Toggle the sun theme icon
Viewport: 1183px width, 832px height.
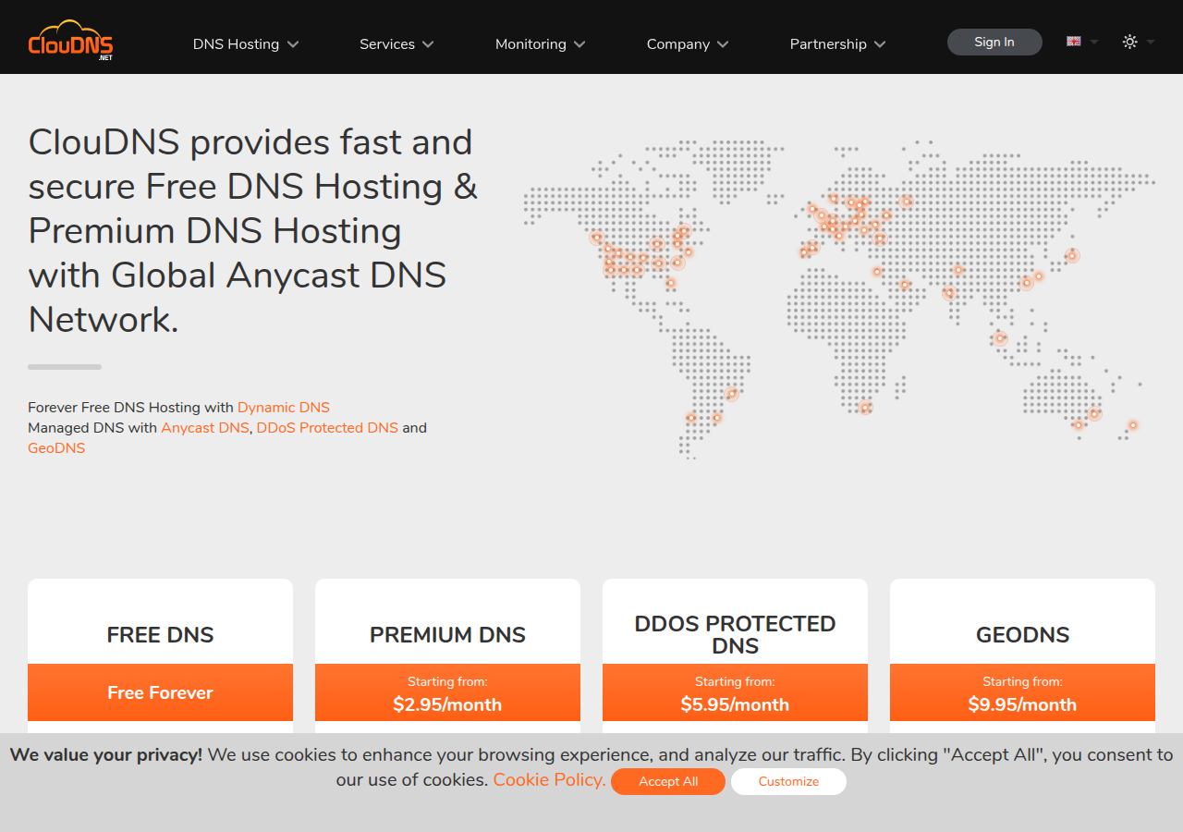click(x=1129, y=42)
